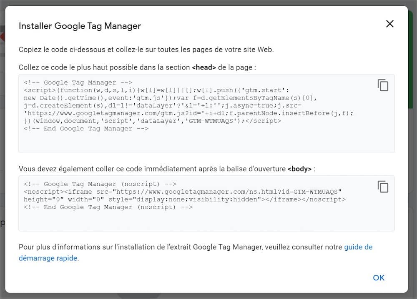The height and width of the screenshot is (299, 417).
Task: Click the noscript iframe src line
Action: 183,192
